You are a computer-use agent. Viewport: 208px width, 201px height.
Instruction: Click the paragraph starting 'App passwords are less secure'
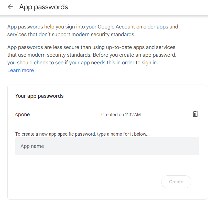[x=92, y=55]
